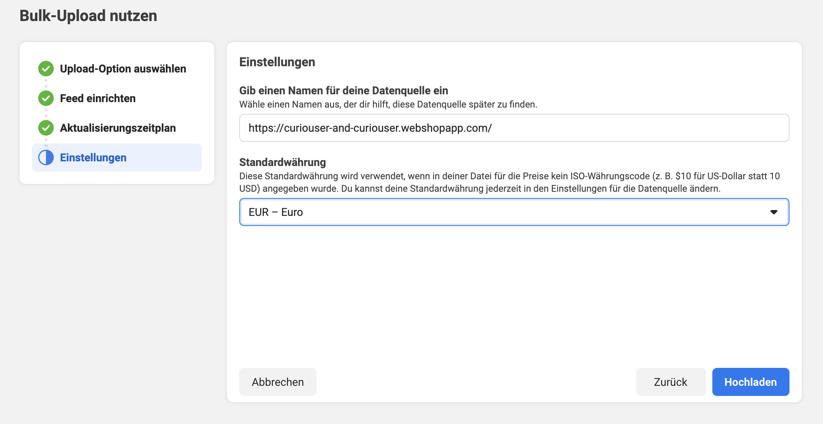Click the Standardwährung description paragraph
Screen dimensions: 823x424
click(510, 182)
